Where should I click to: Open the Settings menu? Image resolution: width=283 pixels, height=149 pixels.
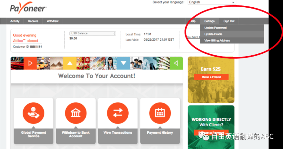pyautogui.click(x=209, y=21)
